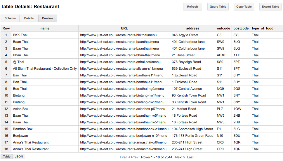The height and width of the screenshot is (161, 283).
Task: Click the Bamboo Box URL cell
Action: pos(124,129)
